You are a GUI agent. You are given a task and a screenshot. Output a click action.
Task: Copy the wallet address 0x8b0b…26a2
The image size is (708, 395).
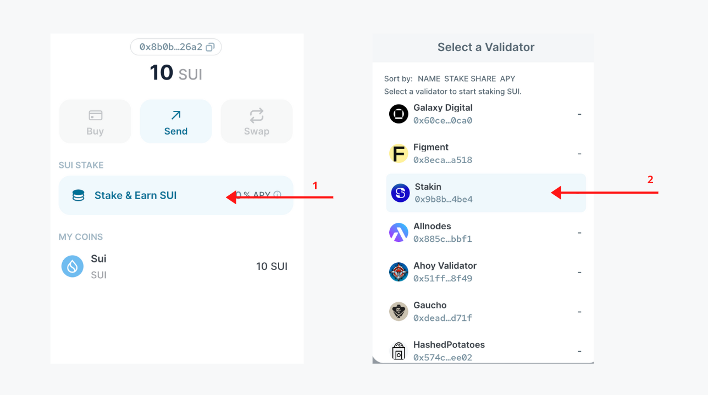(210, 47)
